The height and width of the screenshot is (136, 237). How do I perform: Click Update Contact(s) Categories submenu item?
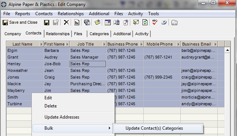(x=158, y=128)
